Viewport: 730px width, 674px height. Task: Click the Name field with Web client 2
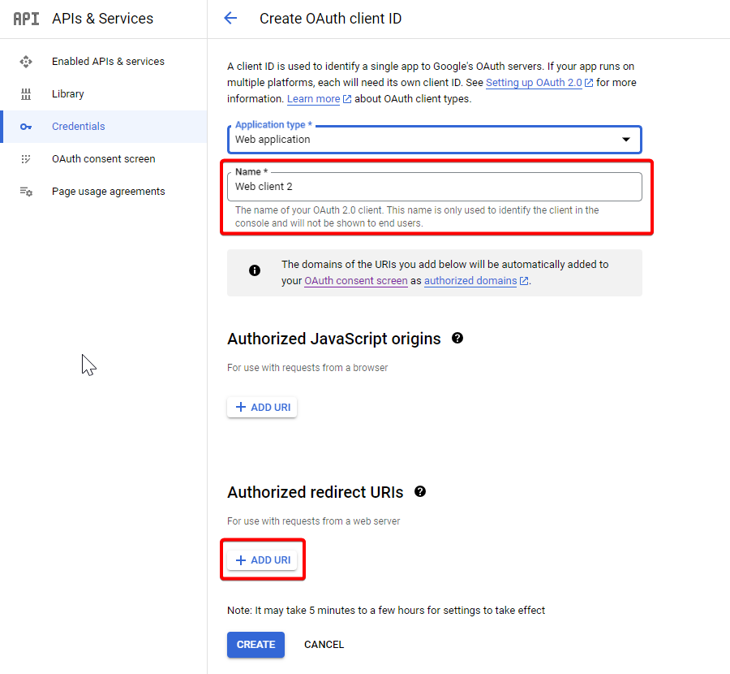tap(435, 187)
